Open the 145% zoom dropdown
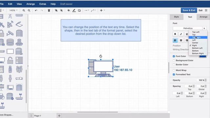Image resolution: width=210 pixels, height=118 pixels. point(13,10)
